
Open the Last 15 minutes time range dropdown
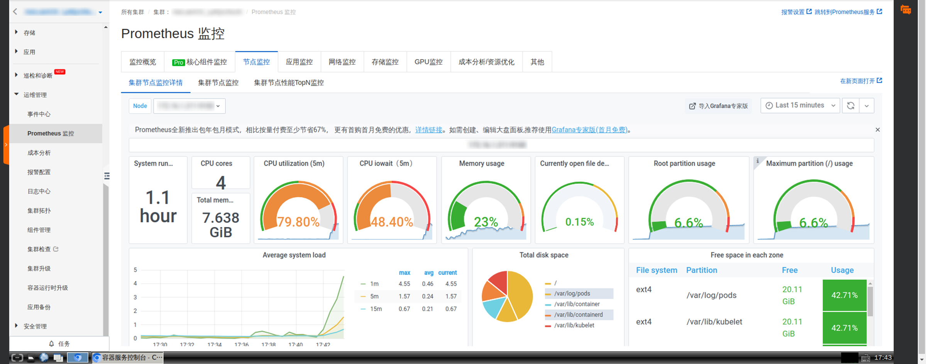(x=800, y=105)
